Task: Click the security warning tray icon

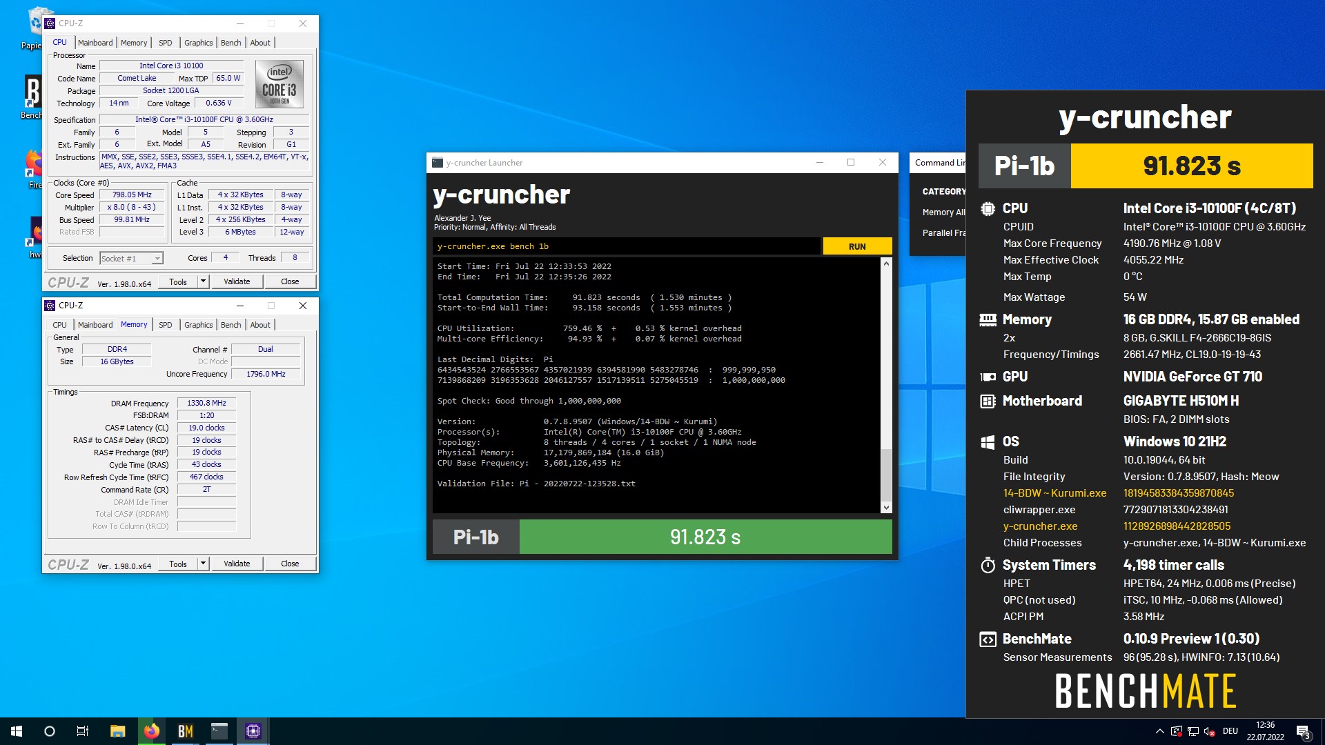Action: click(1177, 731)
